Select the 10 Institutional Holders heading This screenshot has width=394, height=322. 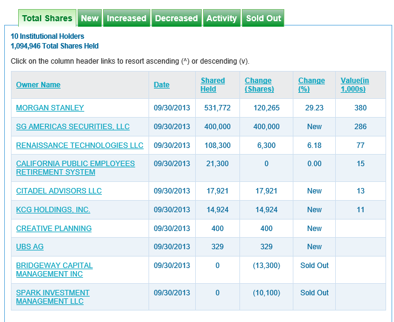[47, 36]
